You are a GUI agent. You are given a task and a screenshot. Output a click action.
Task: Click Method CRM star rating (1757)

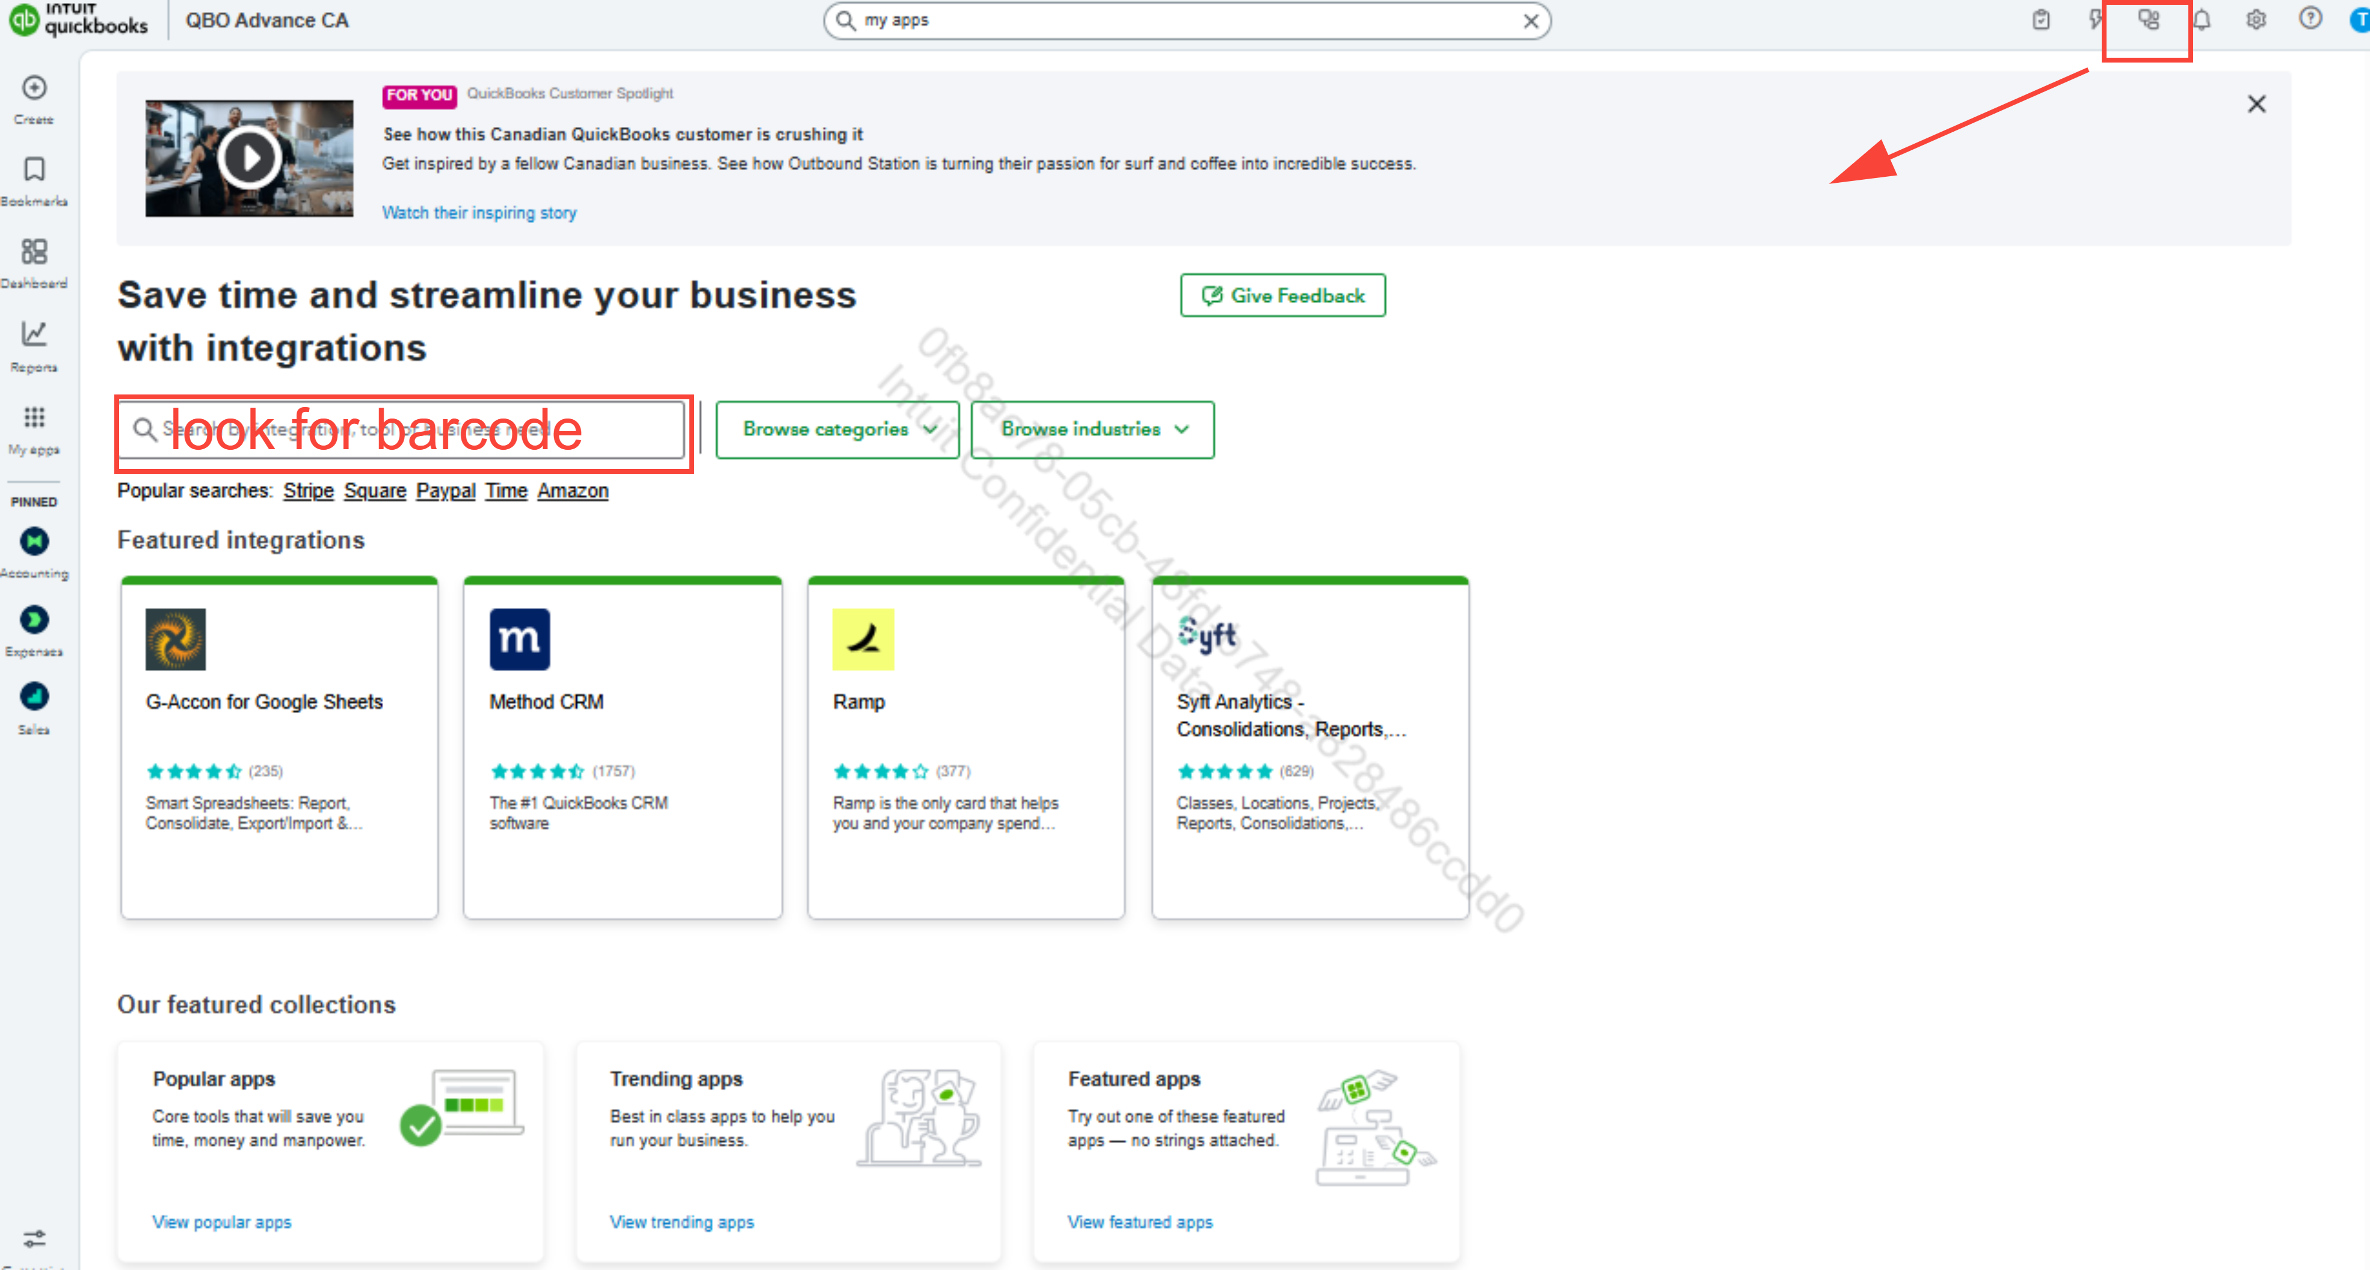(562, 771)
